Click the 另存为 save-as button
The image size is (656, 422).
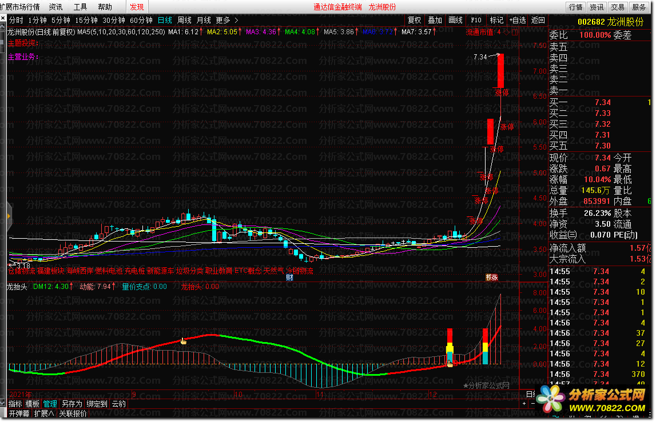(x=72, y=404)
